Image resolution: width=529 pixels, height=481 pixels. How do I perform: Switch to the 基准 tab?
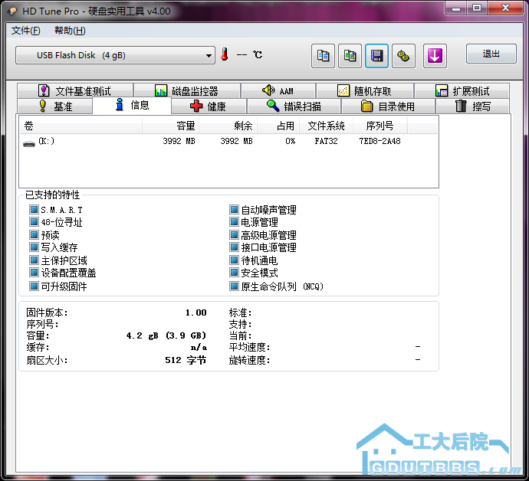(x=55, y=106)
